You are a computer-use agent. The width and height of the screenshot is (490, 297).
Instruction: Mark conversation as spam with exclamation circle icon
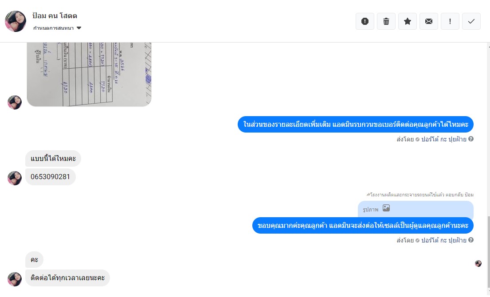pyautogui.click(x=365, y=21)
